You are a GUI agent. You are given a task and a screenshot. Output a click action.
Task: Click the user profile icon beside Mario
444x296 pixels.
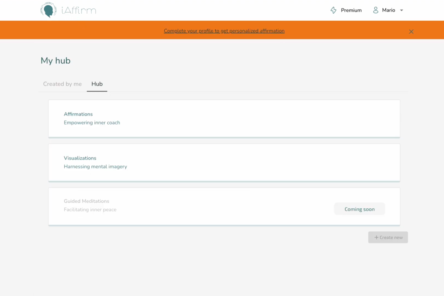click(x=376, y=10)
